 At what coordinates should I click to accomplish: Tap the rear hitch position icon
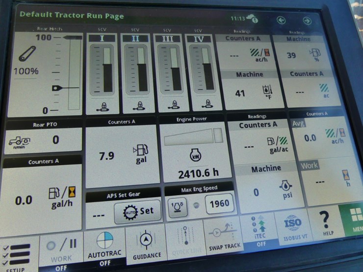(x=27, y=53)
